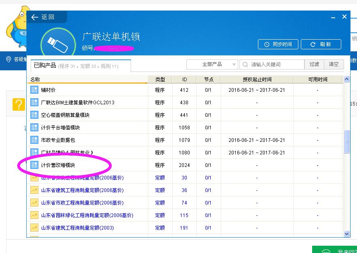Click the date range in the 市政专业数据包 row
The image size is (357, 253).
click(x=257, y=140)
